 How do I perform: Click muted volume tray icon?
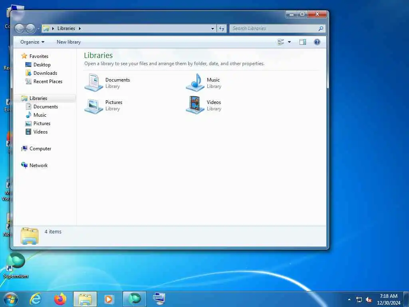click(x=369, y=300)
